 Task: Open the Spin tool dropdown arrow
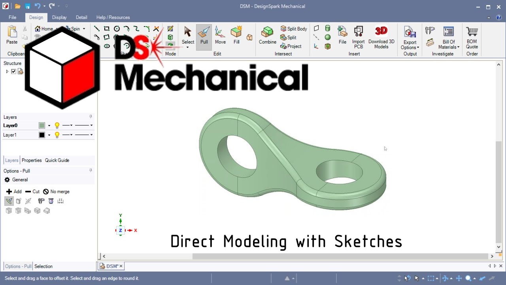84,29
